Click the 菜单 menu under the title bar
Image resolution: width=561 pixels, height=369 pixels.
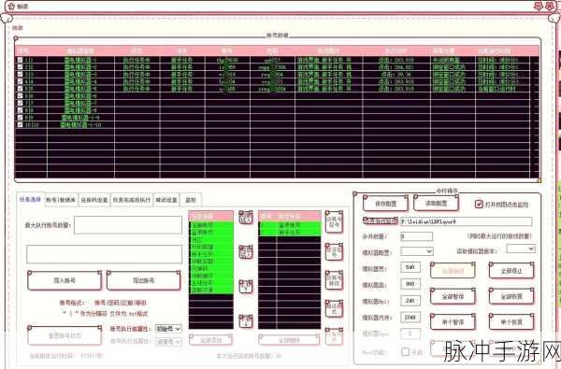(x=18, y=27)
